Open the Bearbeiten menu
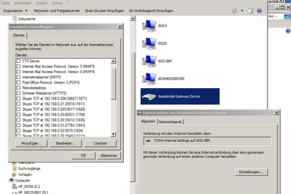Screen dimensions: 291x194 23,3
